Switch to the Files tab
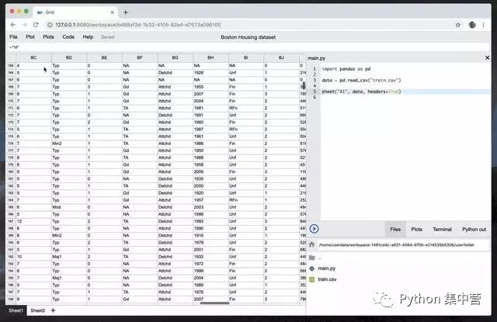Image resolution: width=497 pixels, height=322 pixels. 395,229
